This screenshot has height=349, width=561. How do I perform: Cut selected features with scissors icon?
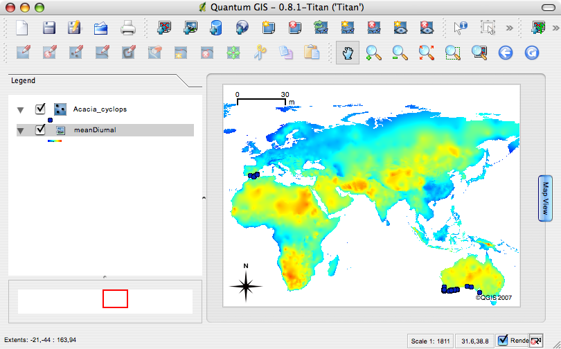click(260, 53)
